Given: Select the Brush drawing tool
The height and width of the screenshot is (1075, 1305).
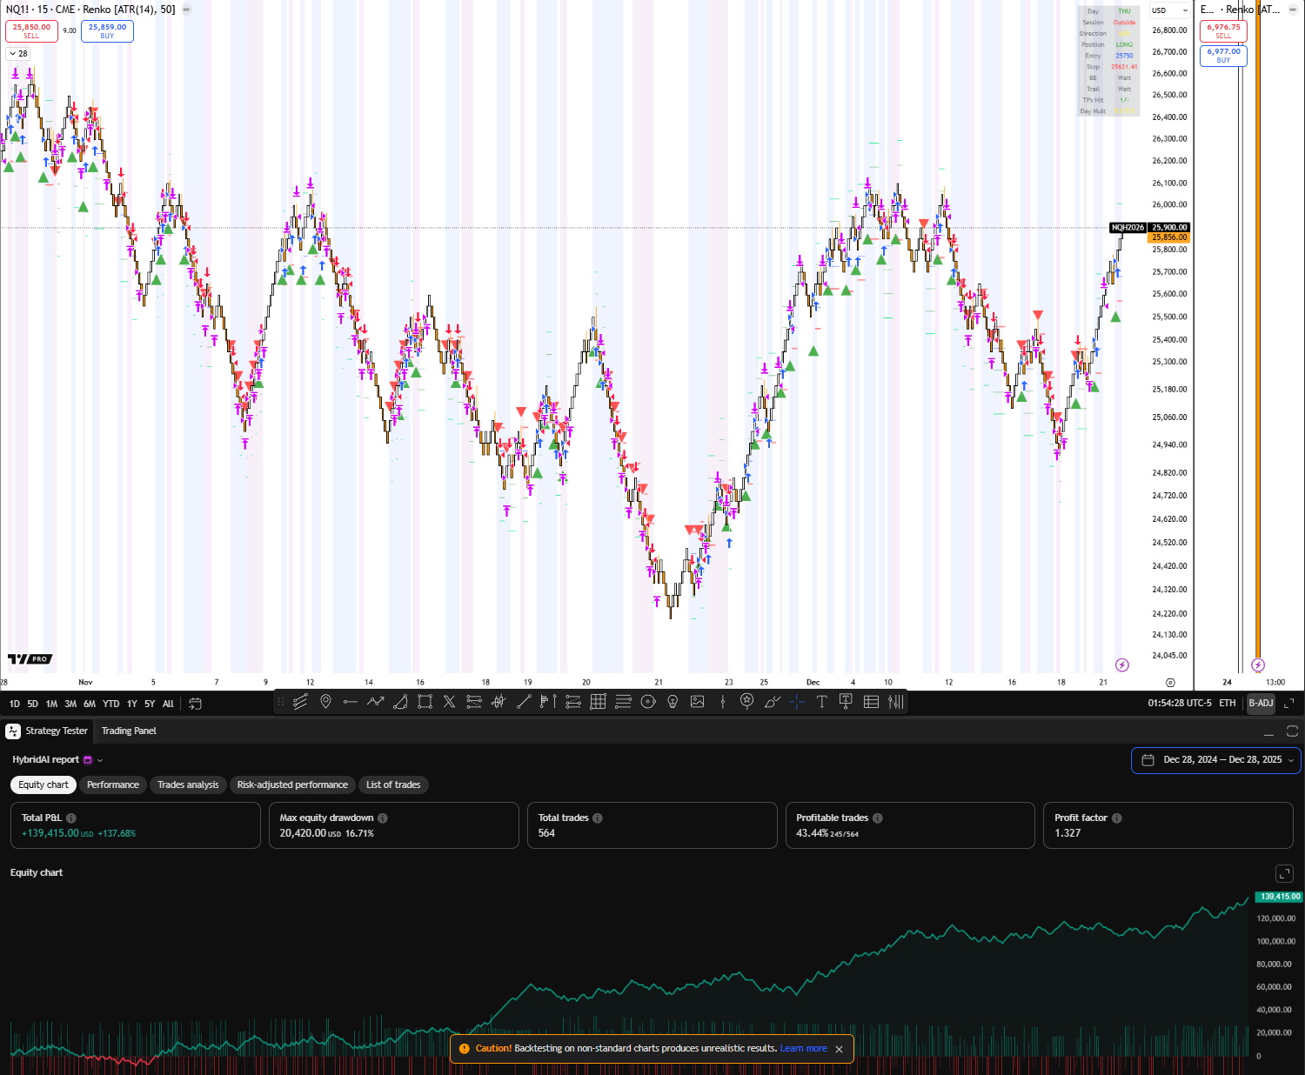Looking at the screenshot, I should point(773,702).
